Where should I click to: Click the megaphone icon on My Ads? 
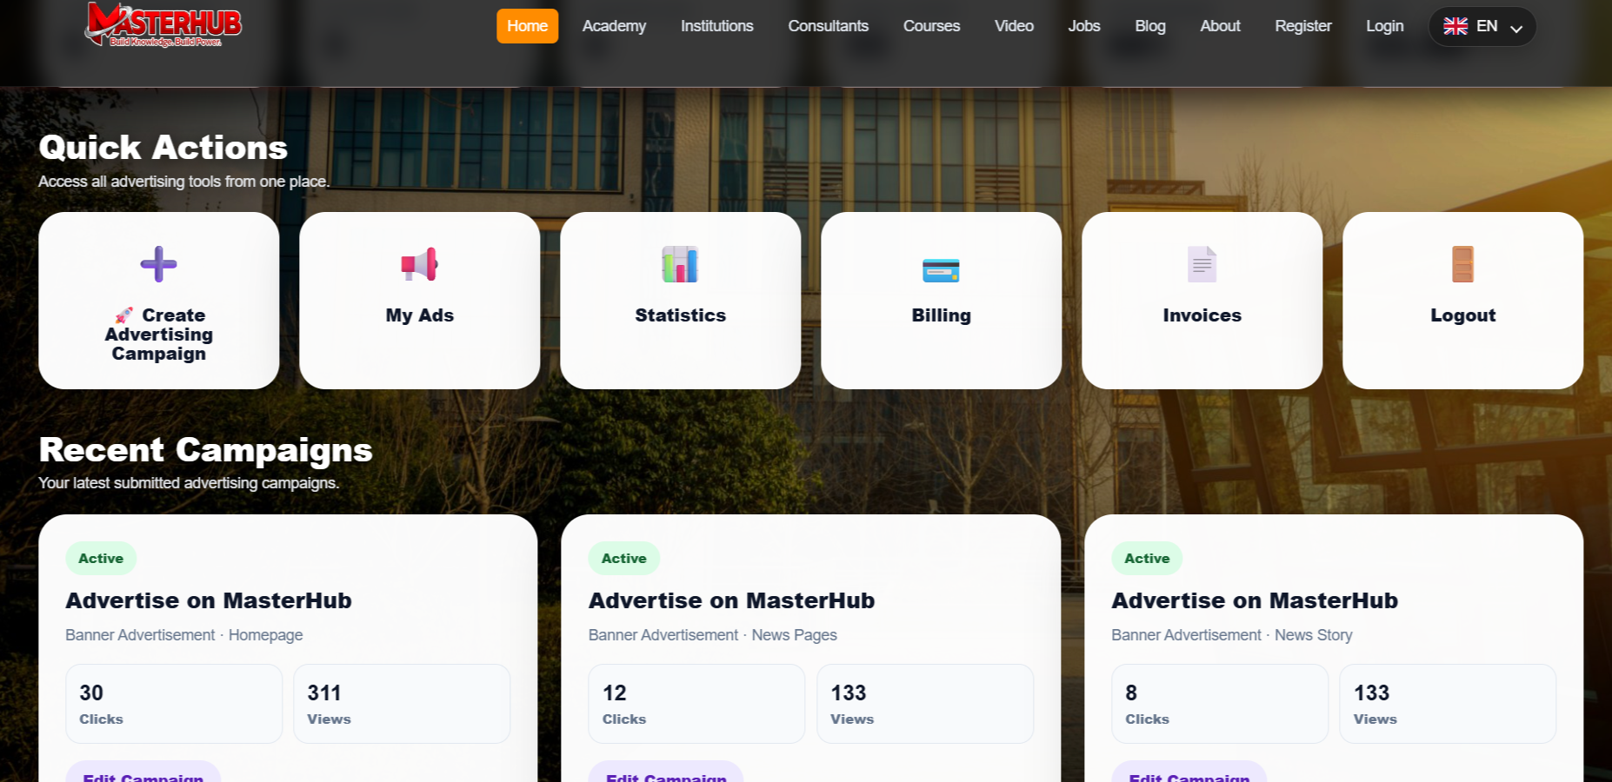tap(419, 264)
